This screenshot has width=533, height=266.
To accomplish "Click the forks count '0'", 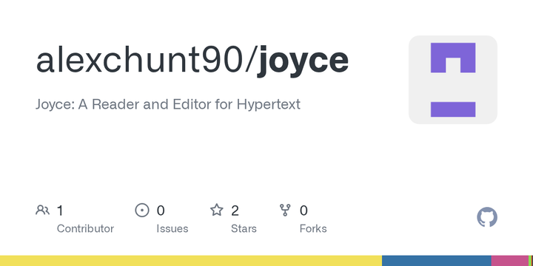I will click(x=304, y=211).
